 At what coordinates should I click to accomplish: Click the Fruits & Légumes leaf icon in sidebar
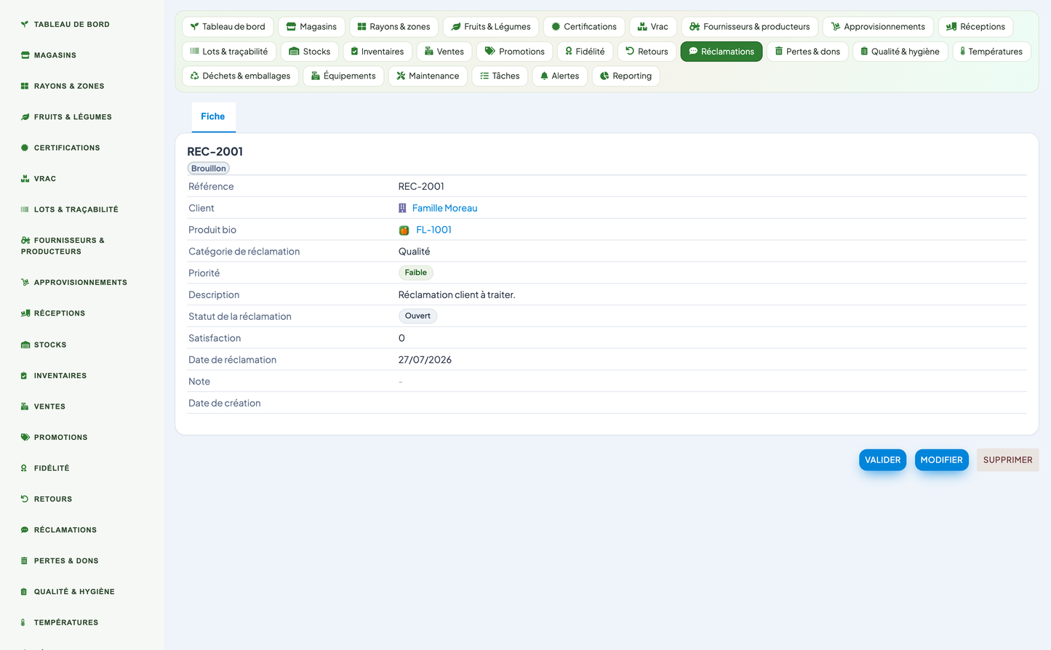[x=25, y=117]
